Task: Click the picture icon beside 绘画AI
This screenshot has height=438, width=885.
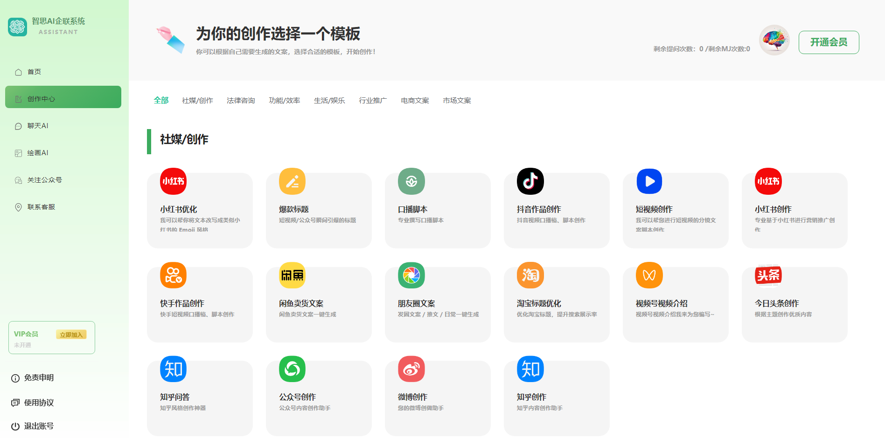Action: click(x=18, y=153)
